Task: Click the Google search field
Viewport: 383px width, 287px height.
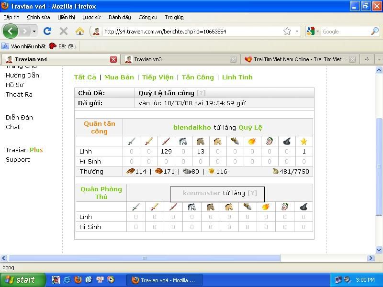Action: pos(345,32)
